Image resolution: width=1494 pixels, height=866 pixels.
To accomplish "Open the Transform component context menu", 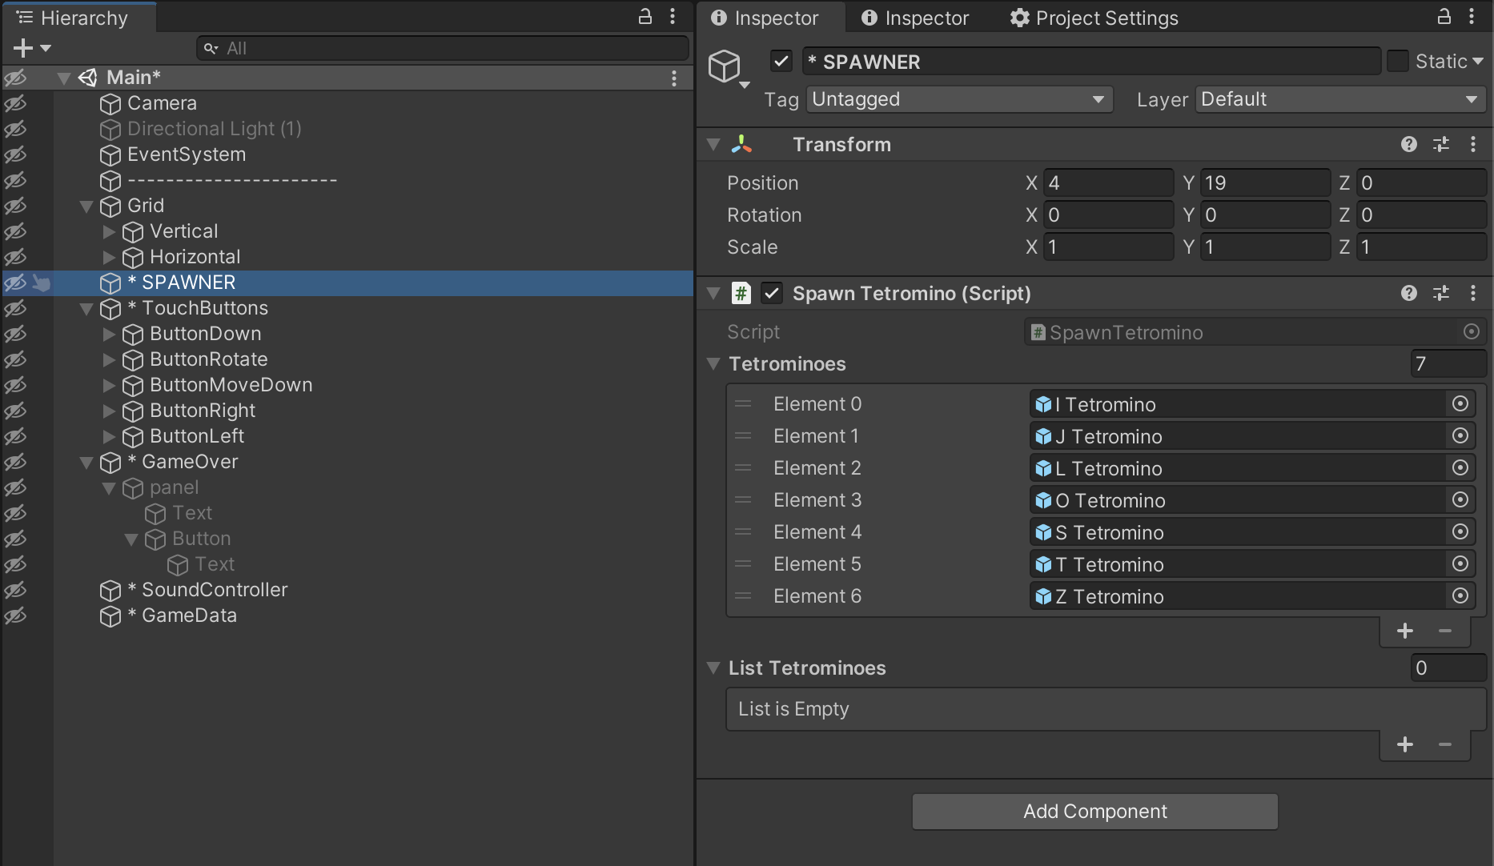I will [x=1473, y=144].
